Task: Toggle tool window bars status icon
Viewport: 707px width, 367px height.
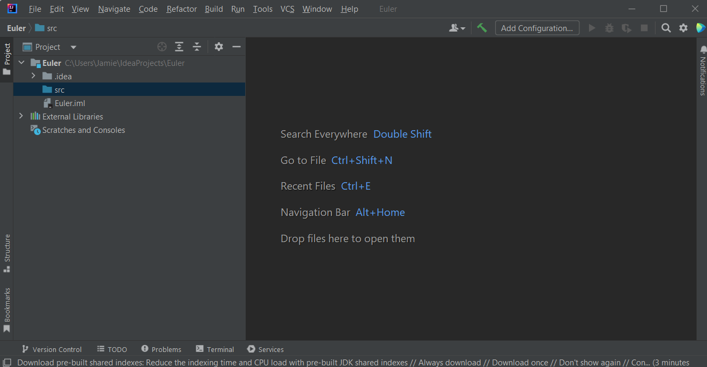Action: (6, 363)
